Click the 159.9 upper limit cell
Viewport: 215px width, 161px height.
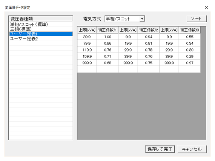(87, 56)
